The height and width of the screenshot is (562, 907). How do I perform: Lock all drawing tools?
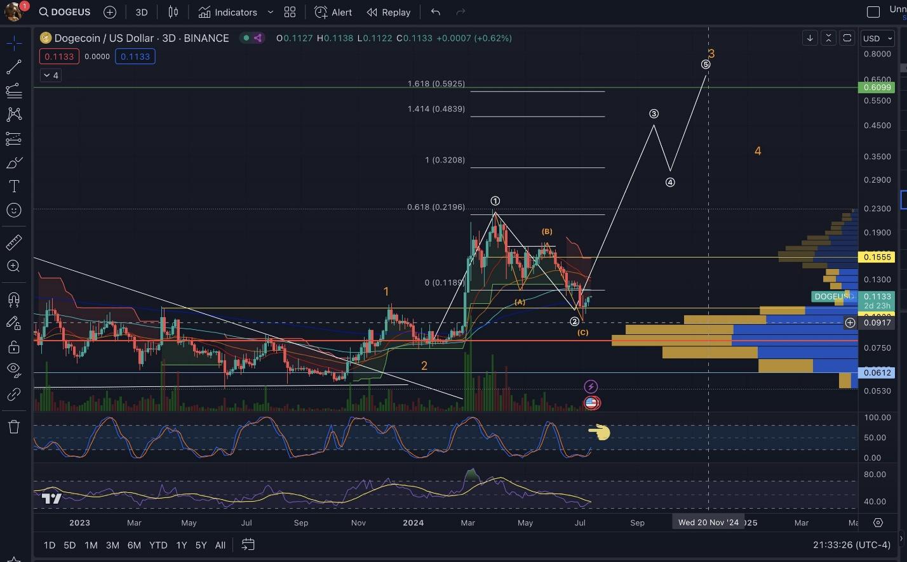pyautogui.click(x=14, y=347)
